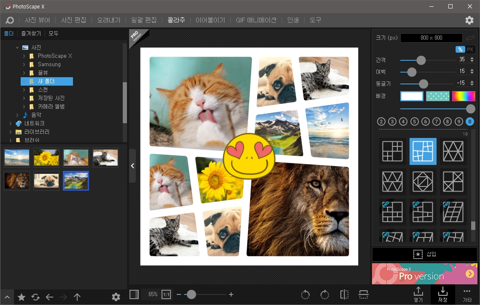
Task: Expand the Samsung folder
Action: [24, 65]
